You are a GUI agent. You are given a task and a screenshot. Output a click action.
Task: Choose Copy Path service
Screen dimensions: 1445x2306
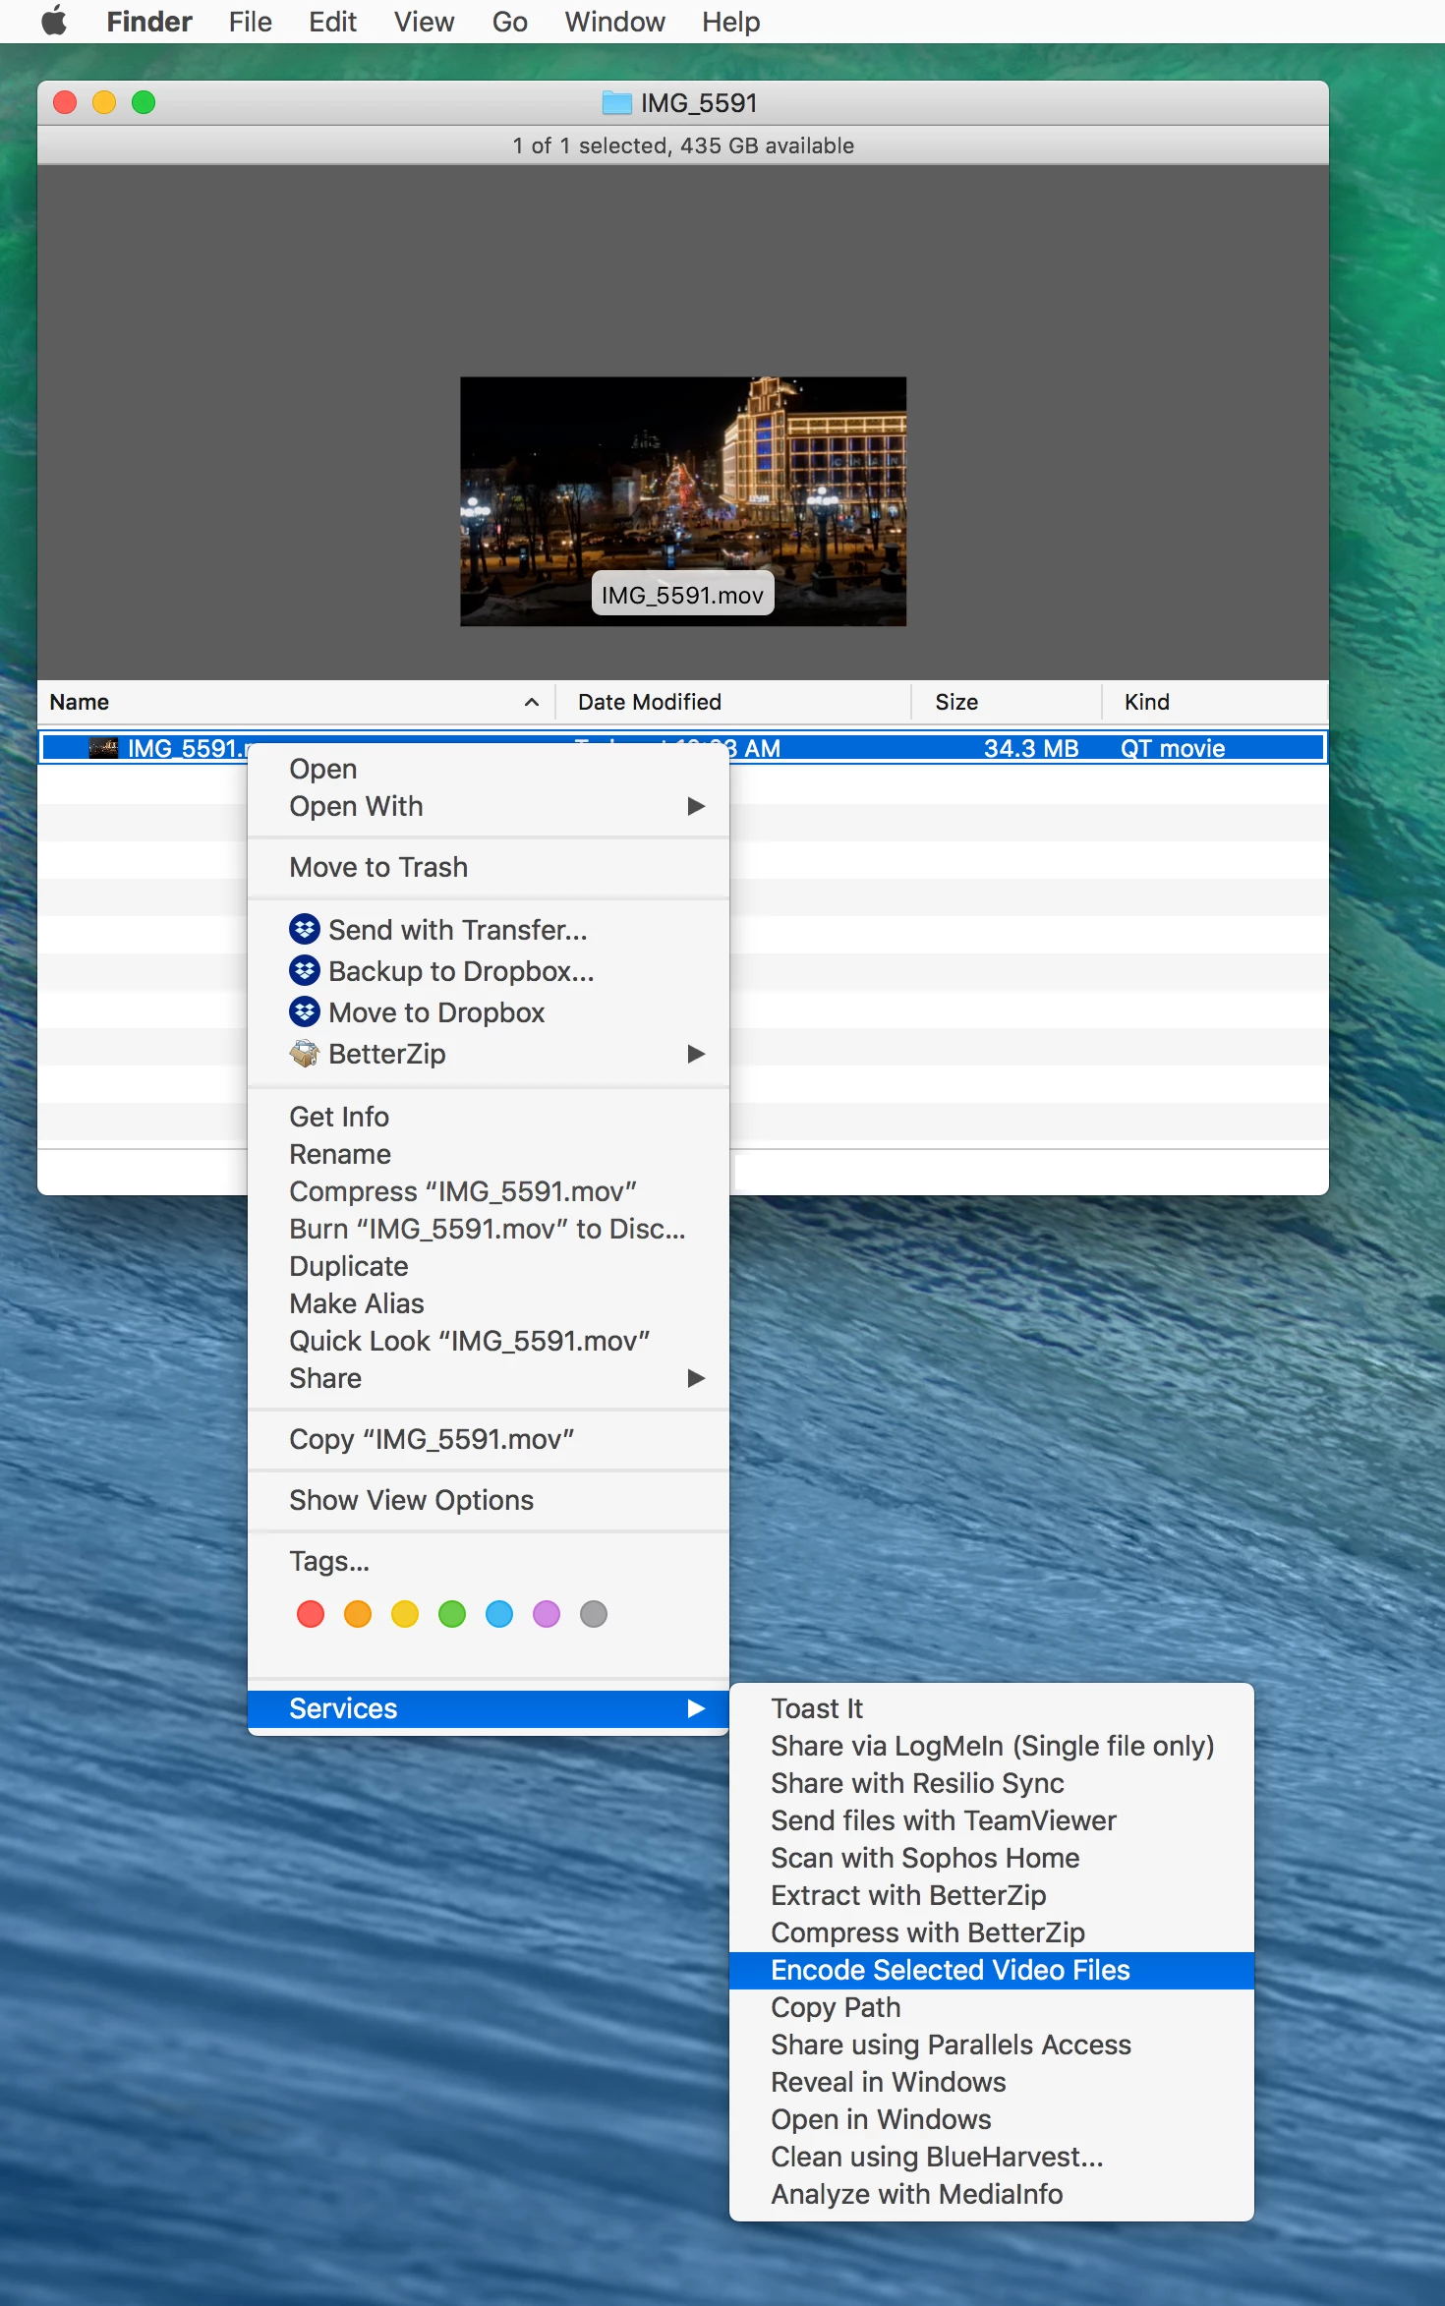[x=992, y=2007]
